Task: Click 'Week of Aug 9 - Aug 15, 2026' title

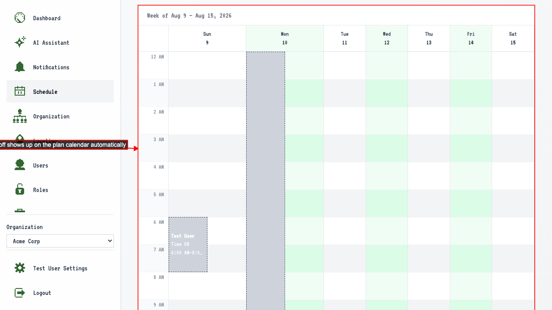Action: [189, 15]
